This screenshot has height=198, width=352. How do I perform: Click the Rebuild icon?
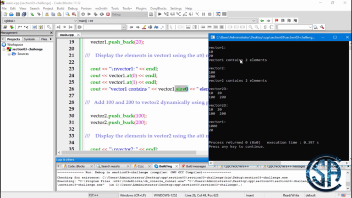click(x=102, y=14)
